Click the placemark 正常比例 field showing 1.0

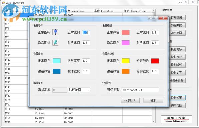point(86,32)
